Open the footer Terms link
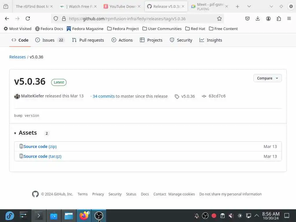 tap(82, 194)
